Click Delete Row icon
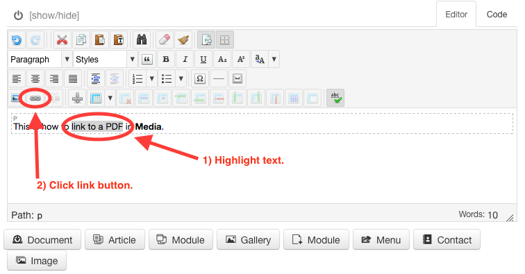 219,99
